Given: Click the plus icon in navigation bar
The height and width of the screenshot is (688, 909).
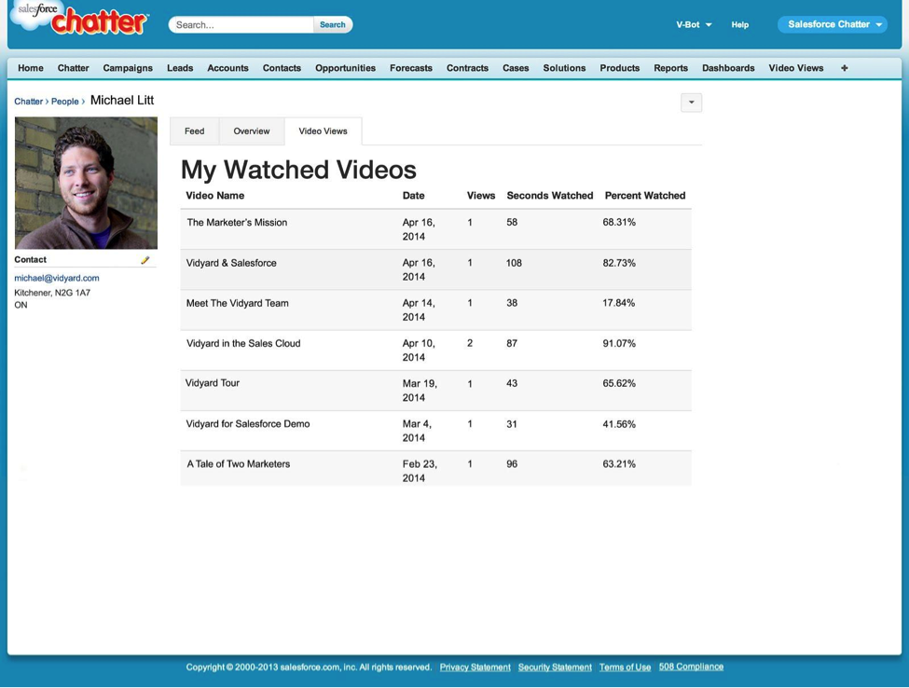Looking at the screenshot, I should 844,68.
